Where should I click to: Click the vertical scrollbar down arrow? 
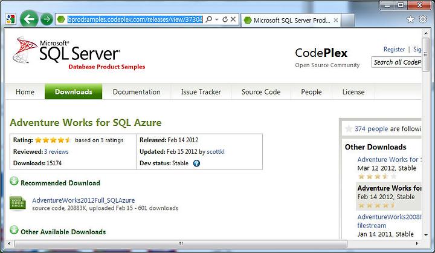pos(426,235)
